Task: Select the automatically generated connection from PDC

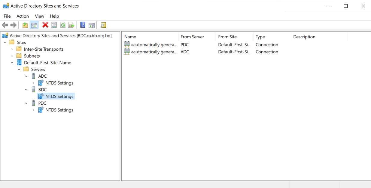Action: tap(154, 45)
